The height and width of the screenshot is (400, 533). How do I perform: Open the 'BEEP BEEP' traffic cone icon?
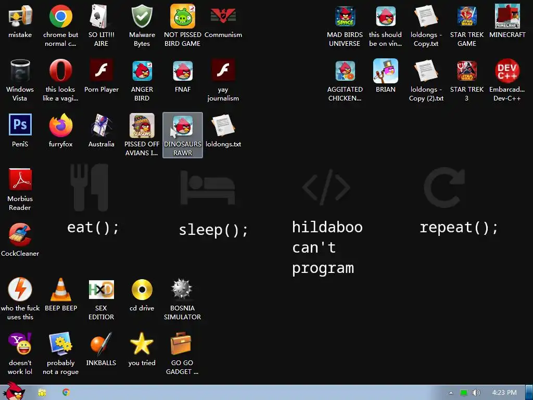[60, 290]
